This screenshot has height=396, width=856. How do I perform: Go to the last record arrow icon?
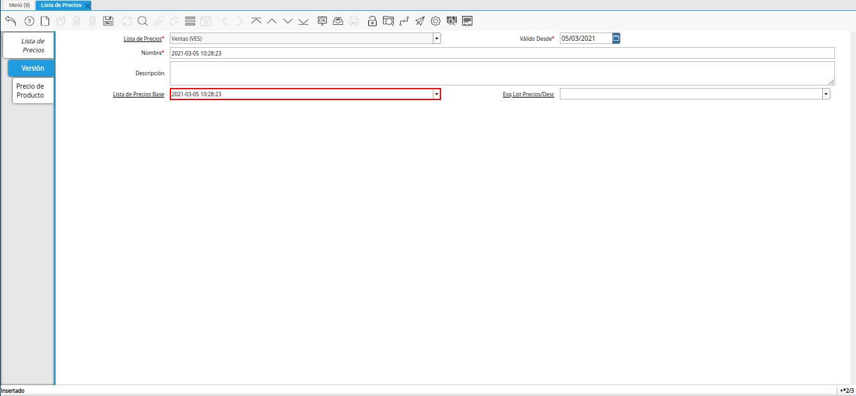303,21
